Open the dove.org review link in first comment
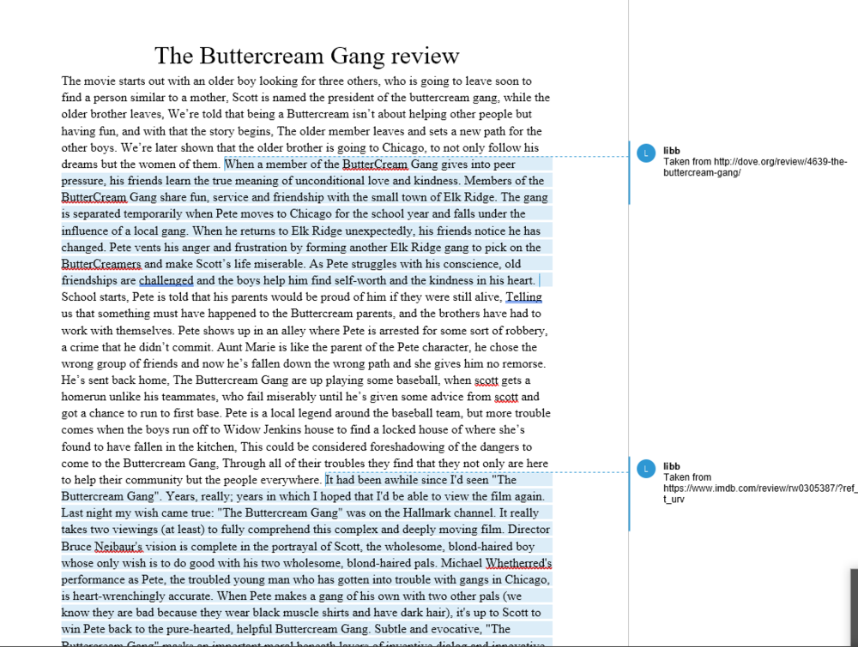 [x=756, y=167]
